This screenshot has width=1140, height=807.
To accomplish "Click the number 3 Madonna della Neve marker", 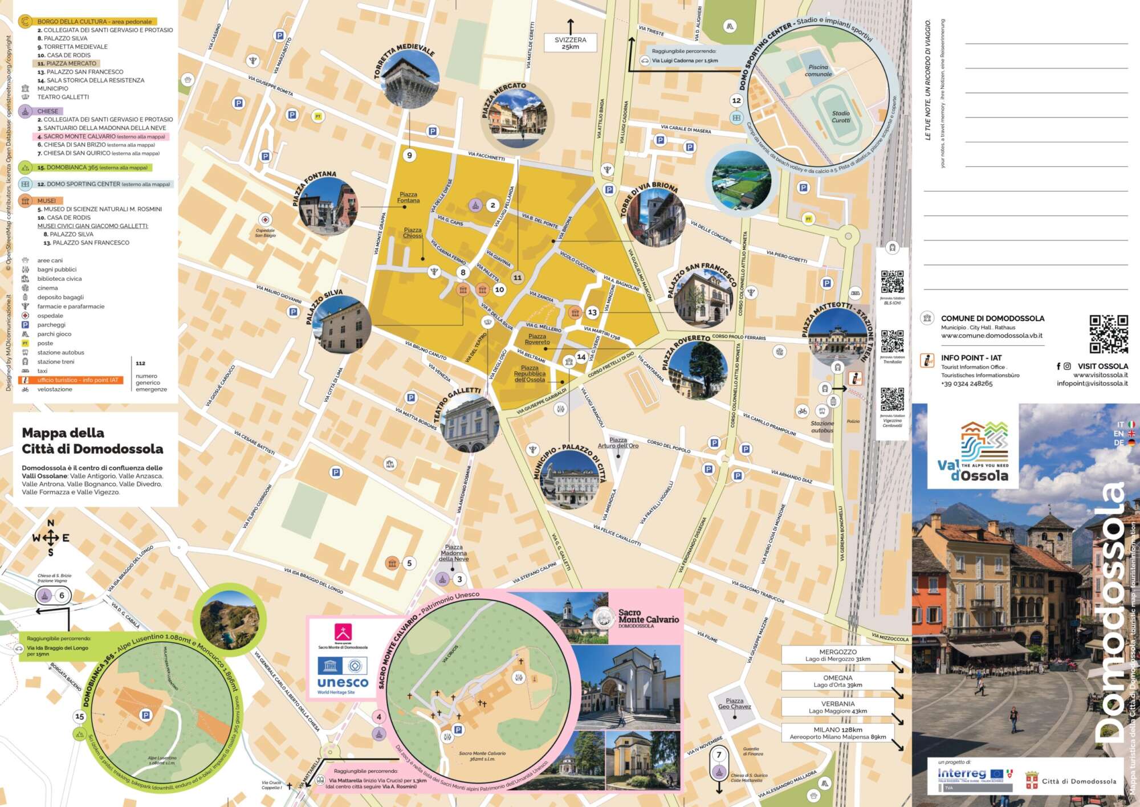I will click(x=459, y=580).
